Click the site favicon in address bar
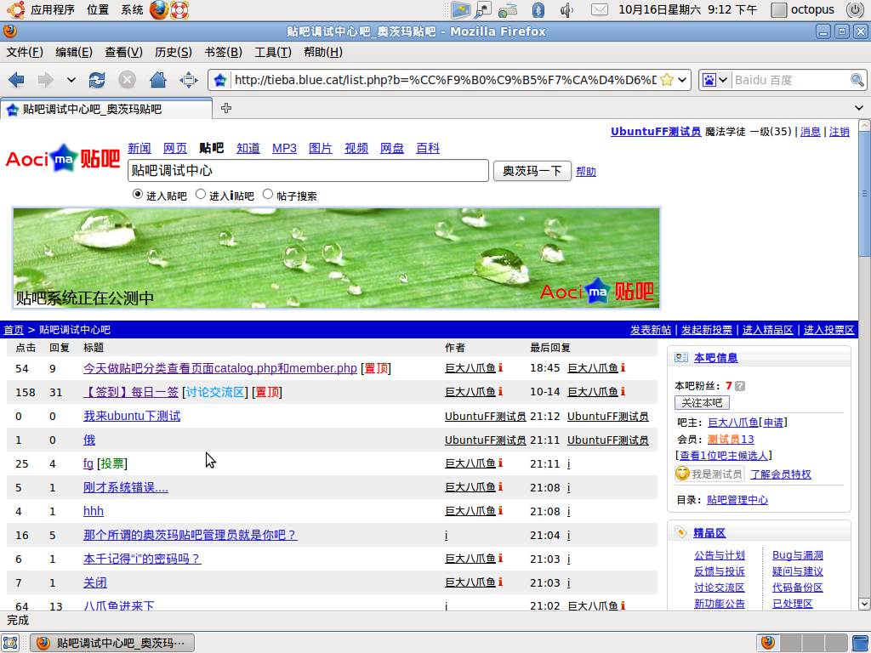The image size is (871, 653). click(220, 80)
